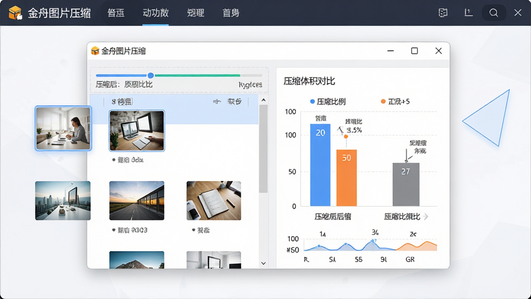
Task: Click the grey scrollbar thumb of image list
Action: 263,148
